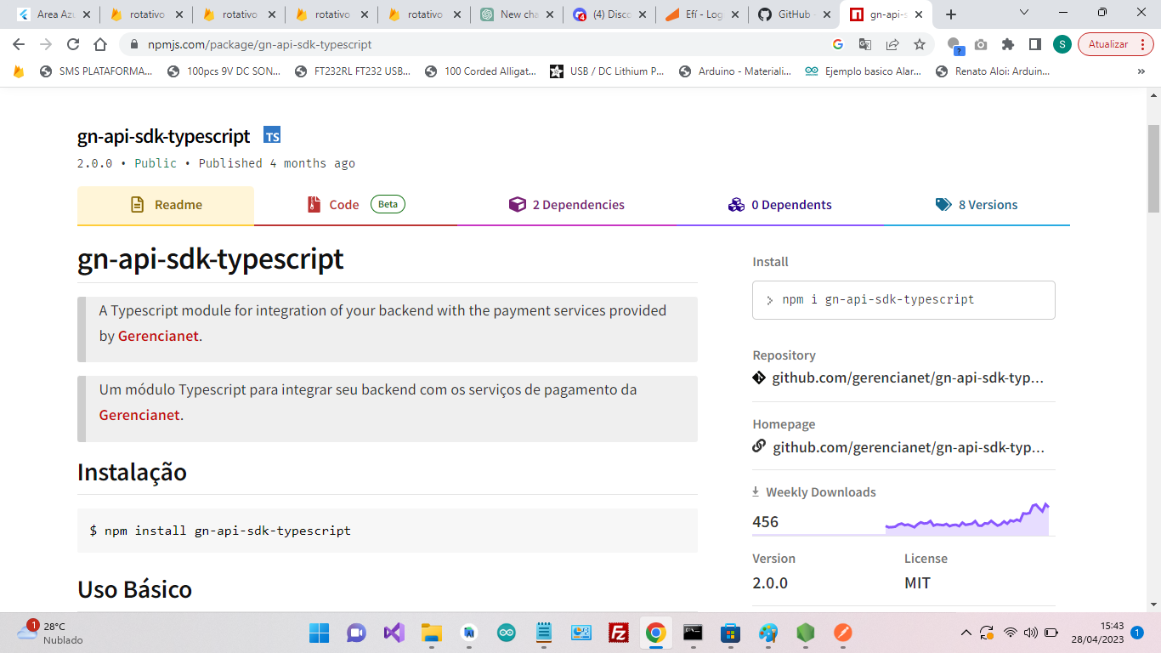Viewport: 1161px width, 653px height.
Task: Follow the first Gerencianet link
Action: [x=158, y=336]
